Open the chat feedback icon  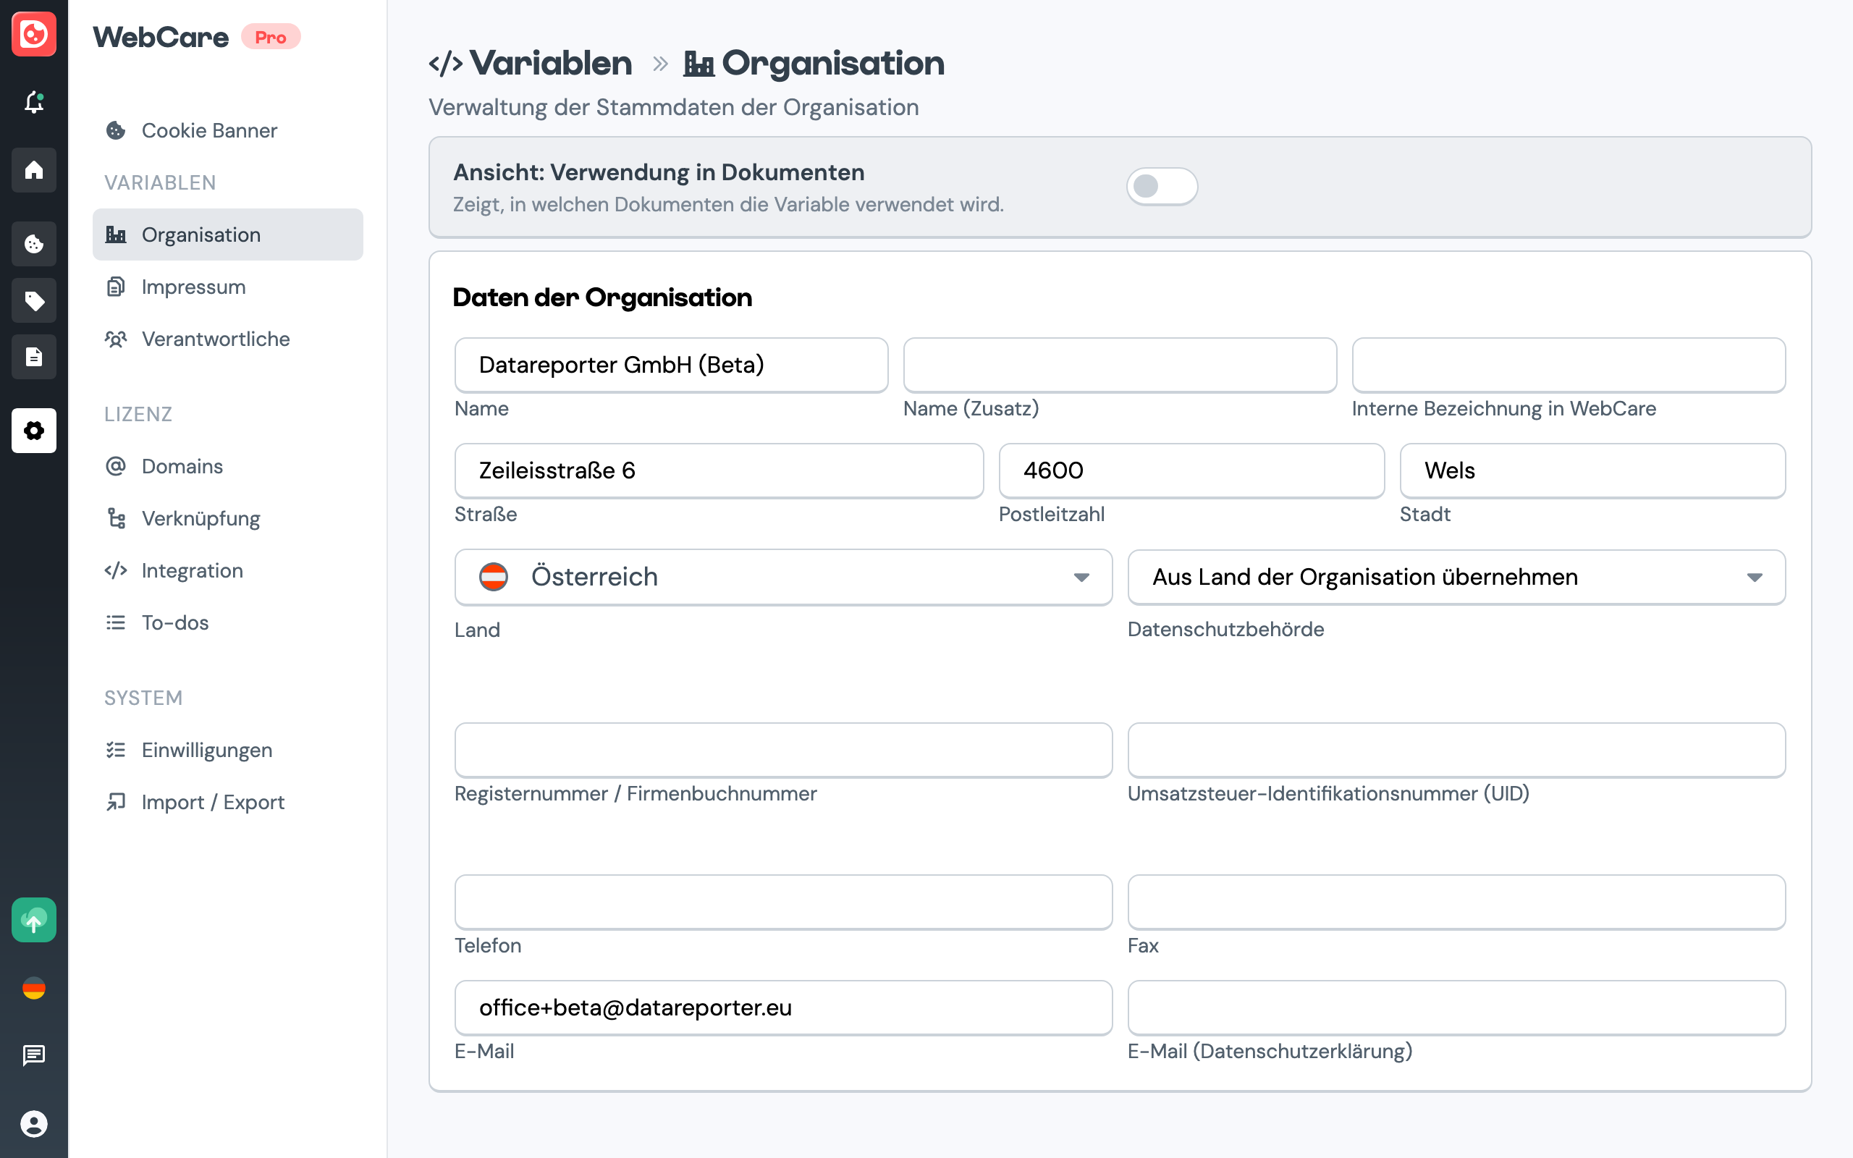[34, 1055]
